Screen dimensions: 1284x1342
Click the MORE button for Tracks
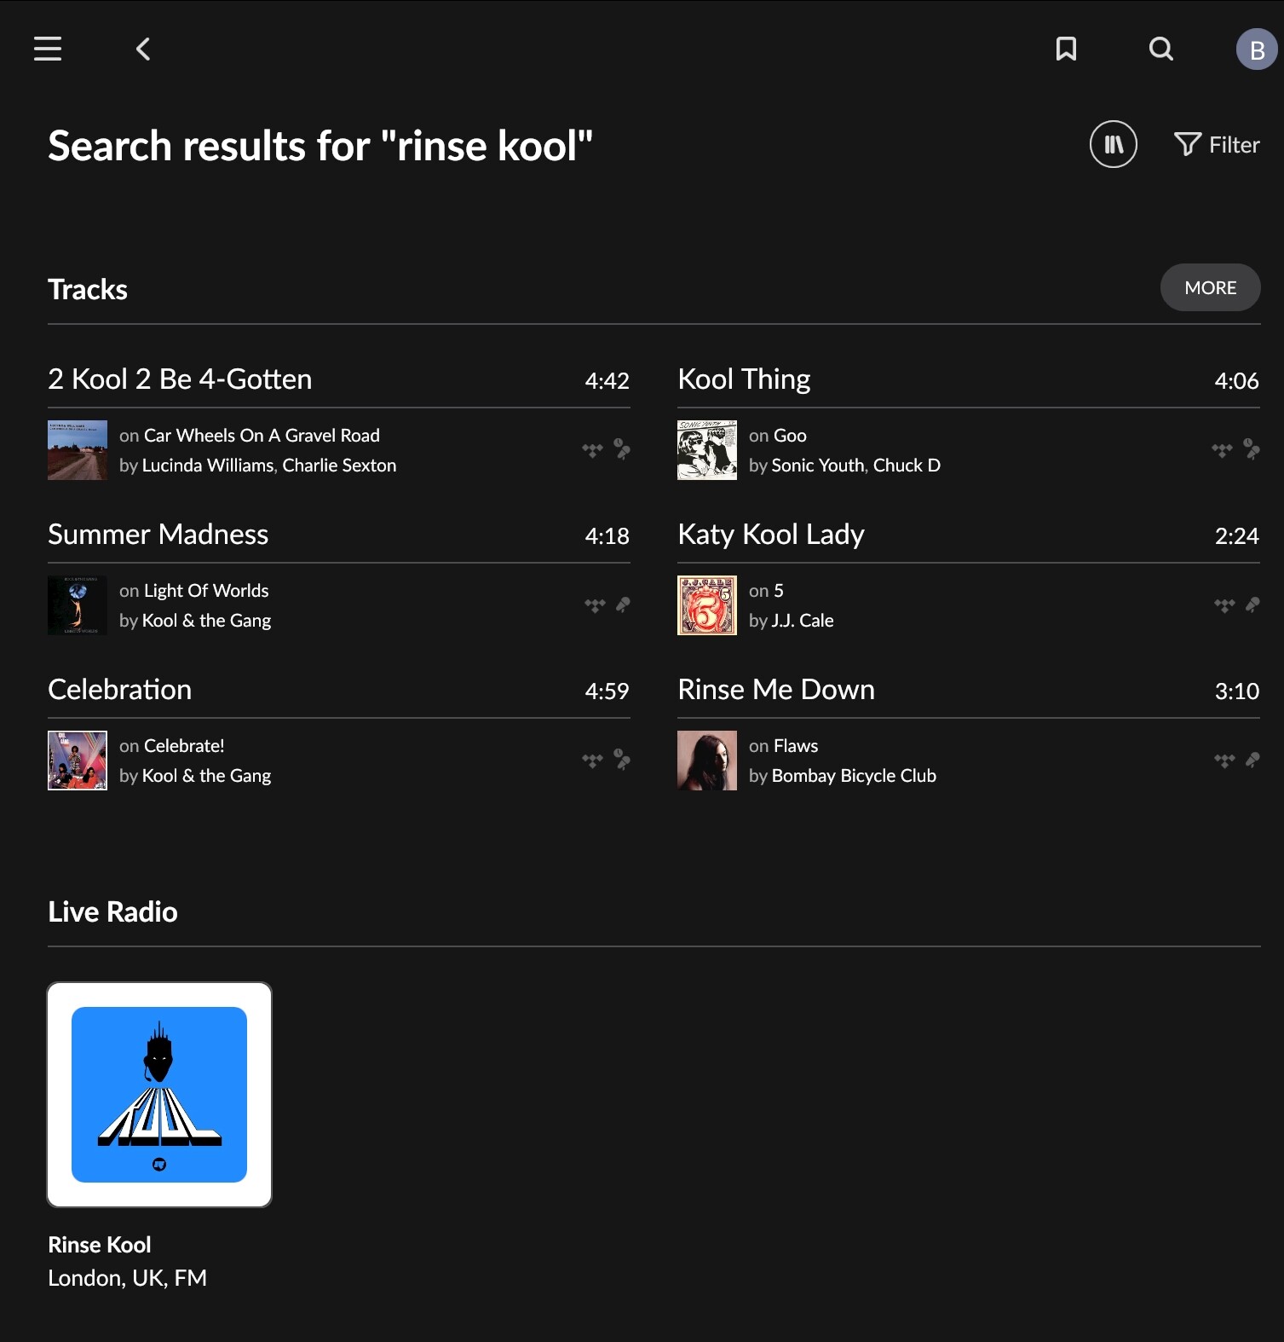1210,288
